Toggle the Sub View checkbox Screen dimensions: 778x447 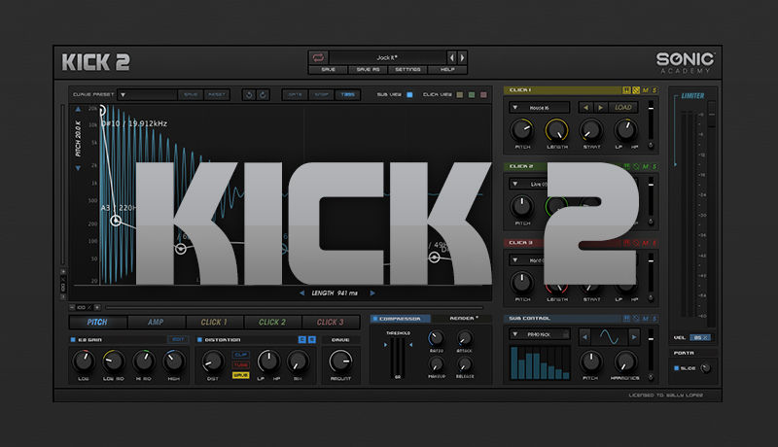point(409,94)
